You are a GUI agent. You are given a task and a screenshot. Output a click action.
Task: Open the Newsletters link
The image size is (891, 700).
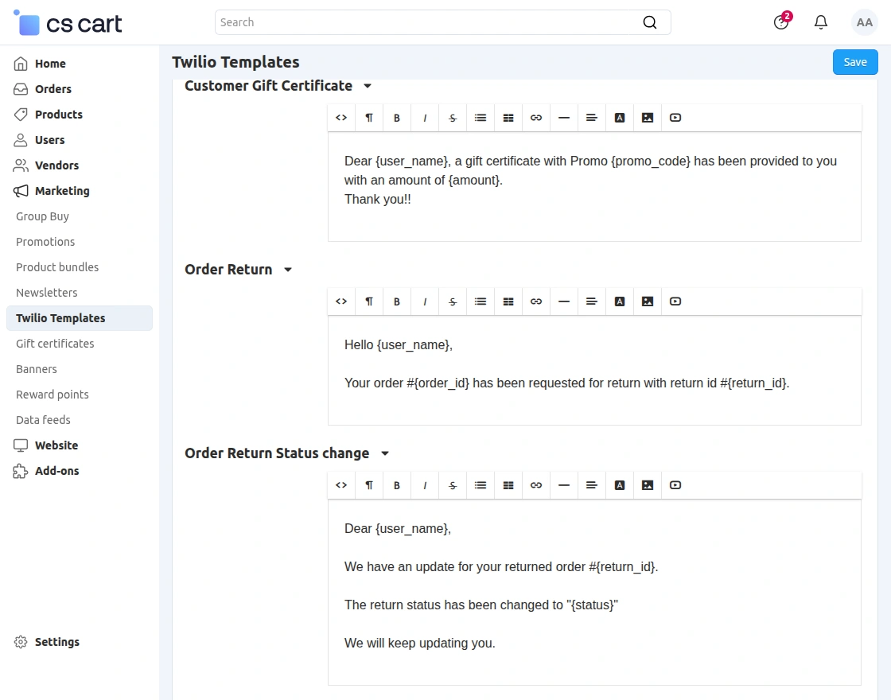46,292
